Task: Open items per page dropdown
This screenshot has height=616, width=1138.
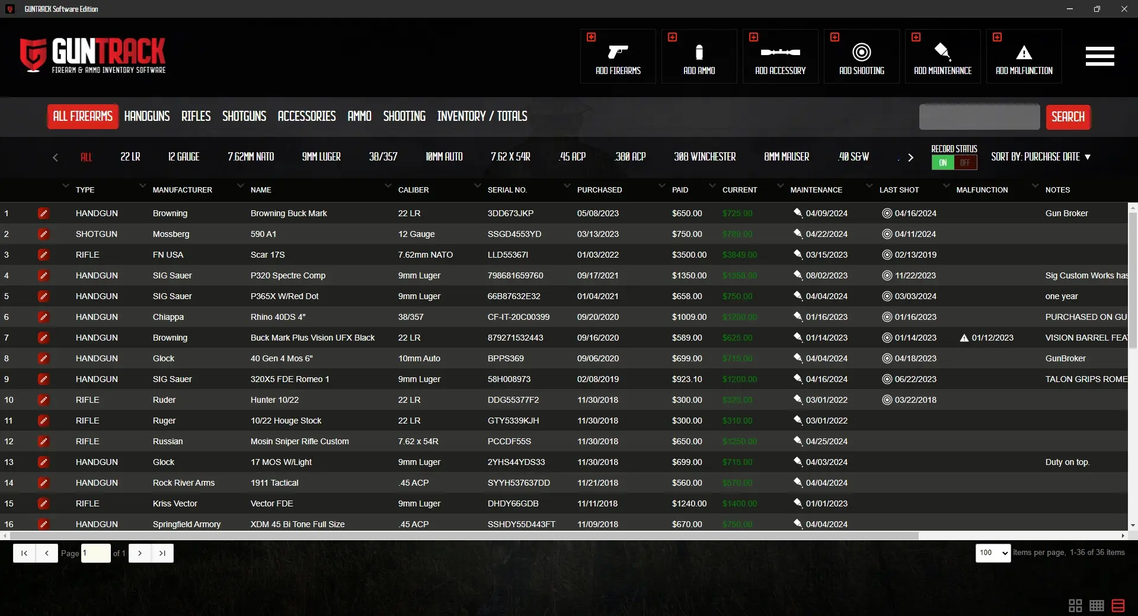Action: [x=993, y=553]
